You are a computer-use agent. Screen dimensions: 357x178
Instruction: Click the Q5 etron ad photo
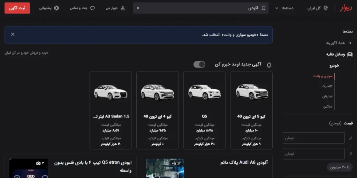point(29,168)
